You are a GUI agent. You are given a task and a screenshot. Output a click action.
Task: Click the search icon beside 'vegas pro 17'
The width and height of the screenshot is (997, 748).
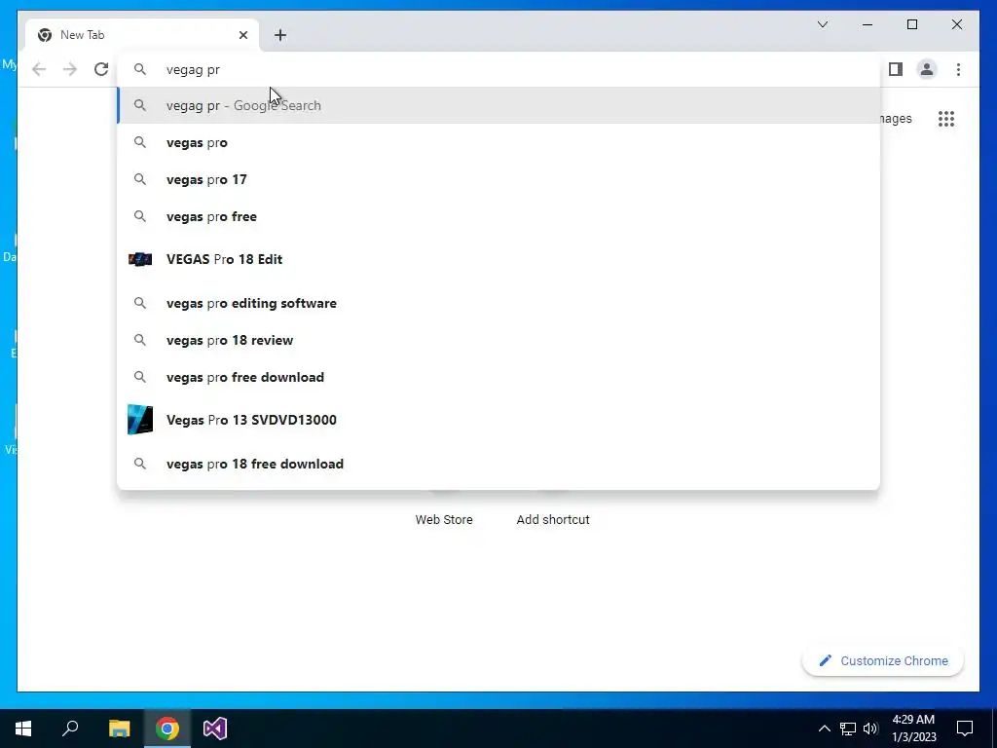(140, 179)
